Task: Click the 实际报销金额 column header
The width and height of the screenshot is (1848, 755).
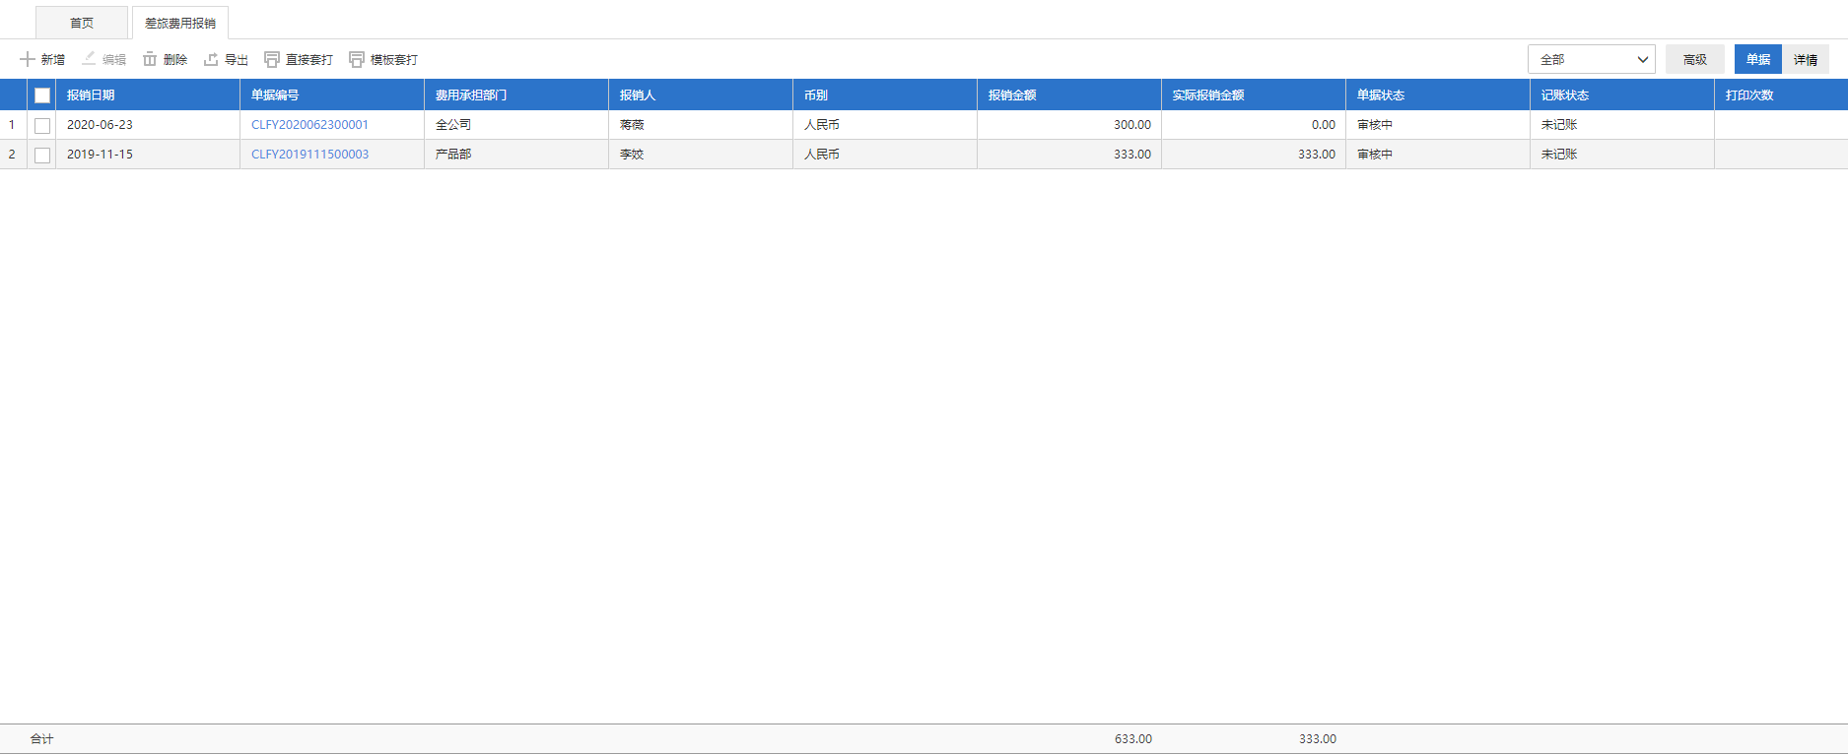Action: tap(1254, 95)
